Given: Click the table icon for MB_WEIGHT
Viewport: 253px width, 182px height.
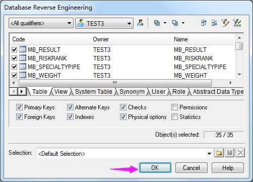Looking at the screenshot, I should 23,75.
